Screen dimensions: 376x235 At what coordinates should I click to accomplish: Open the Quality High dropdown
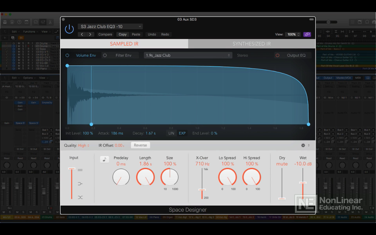[84, 145]
